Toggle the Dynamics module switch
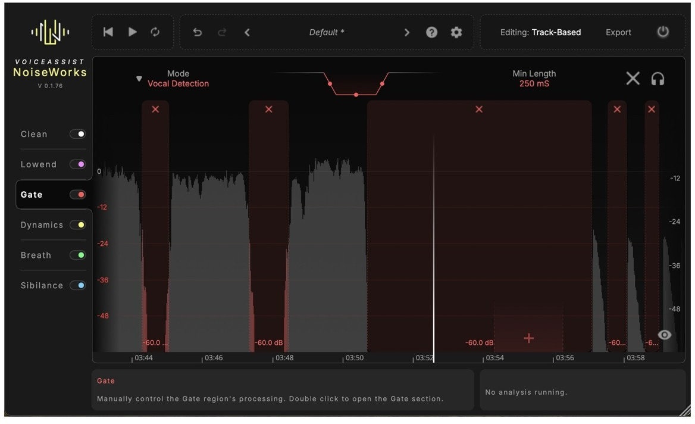 (77, 225)
